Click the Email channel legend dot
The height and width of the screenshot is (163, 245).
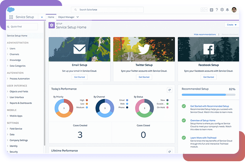(127, 100)
